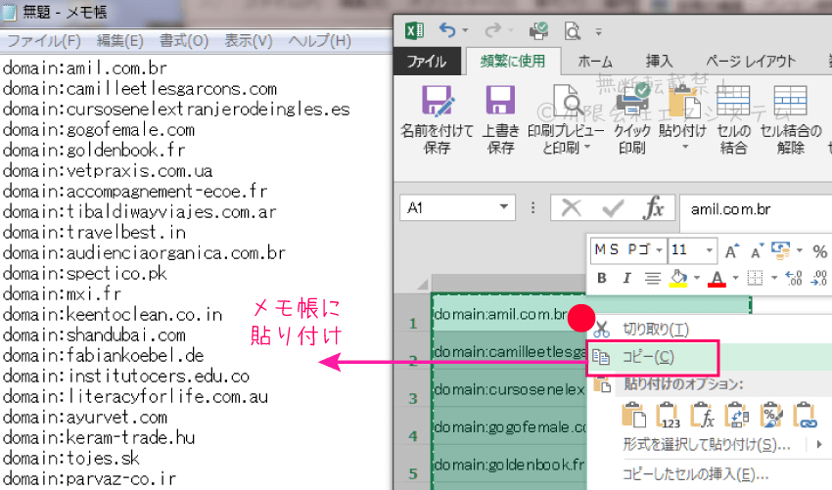Undo the last action in Excel
Image resolution: width=832 pixels, height=490 pixels.
point(447,30)
